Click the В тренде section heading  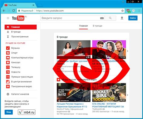click(62, 37)
